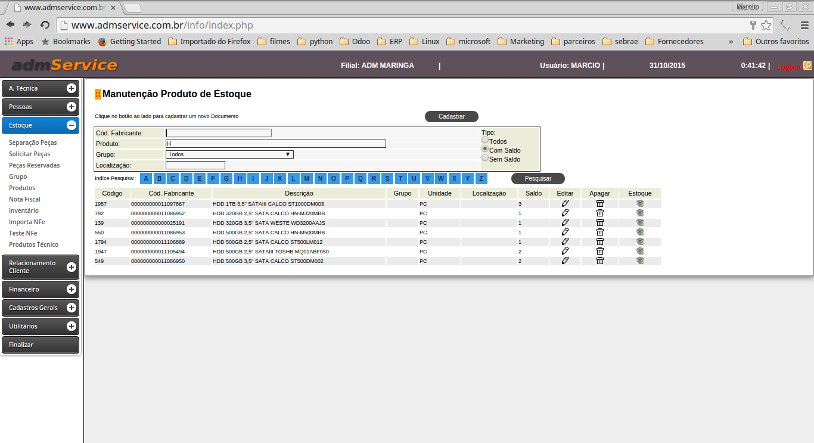This screenshot has height=443, width=814.
Task: Open Nota Fiscal in the Estoque menu
Action: click(x=24, y=199)
